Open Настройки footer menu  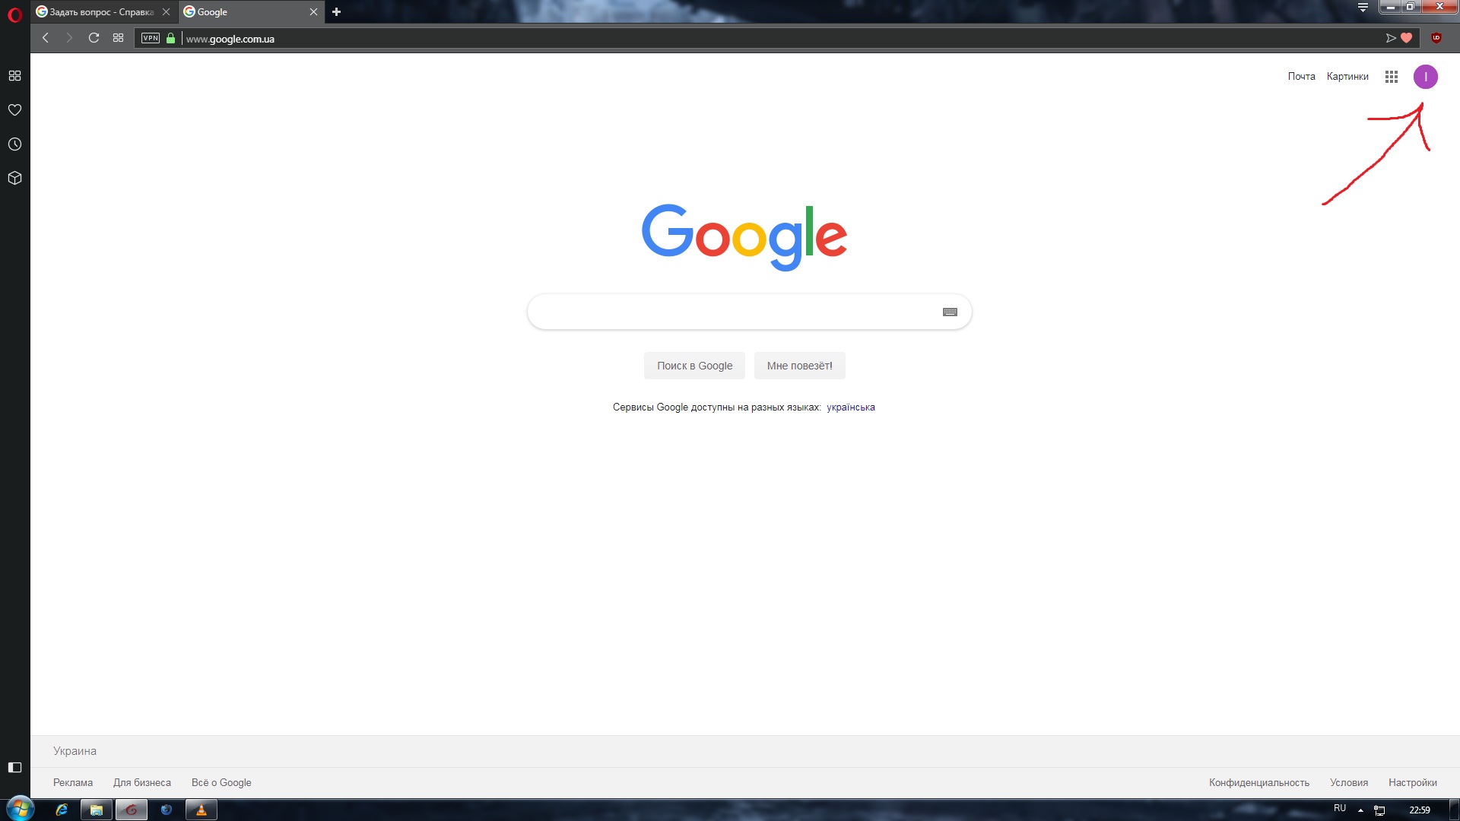pos(1413,783)
